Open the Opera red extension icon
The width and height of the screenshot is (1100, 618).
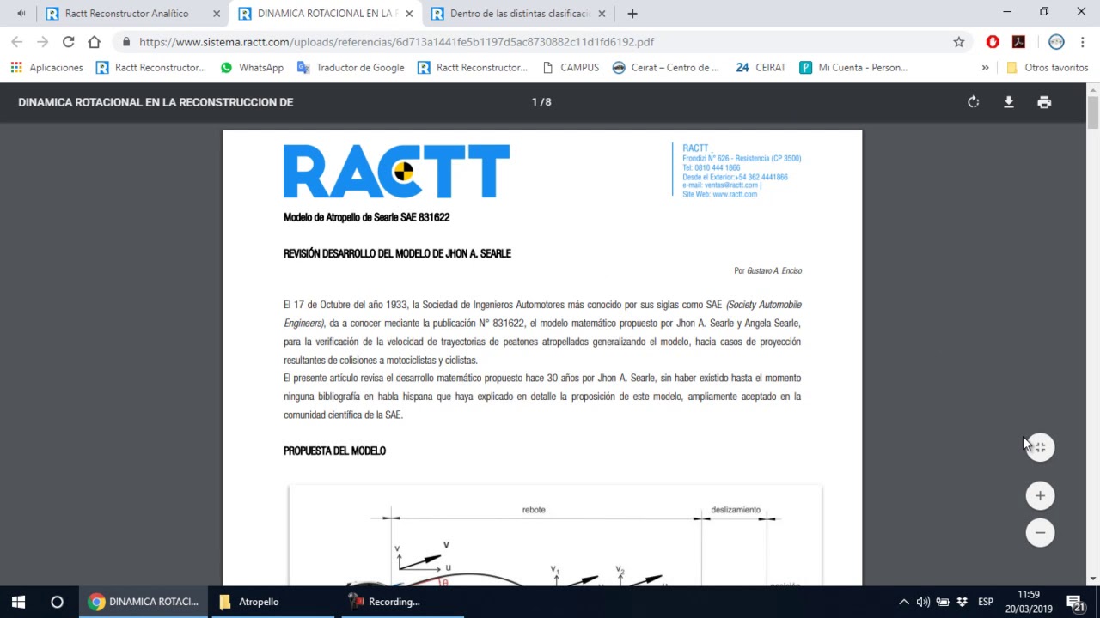coord(993,42)
